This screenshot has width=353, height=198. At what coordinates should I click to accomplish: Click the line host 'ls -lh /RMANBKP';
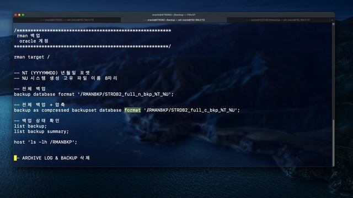coord(45,142)
